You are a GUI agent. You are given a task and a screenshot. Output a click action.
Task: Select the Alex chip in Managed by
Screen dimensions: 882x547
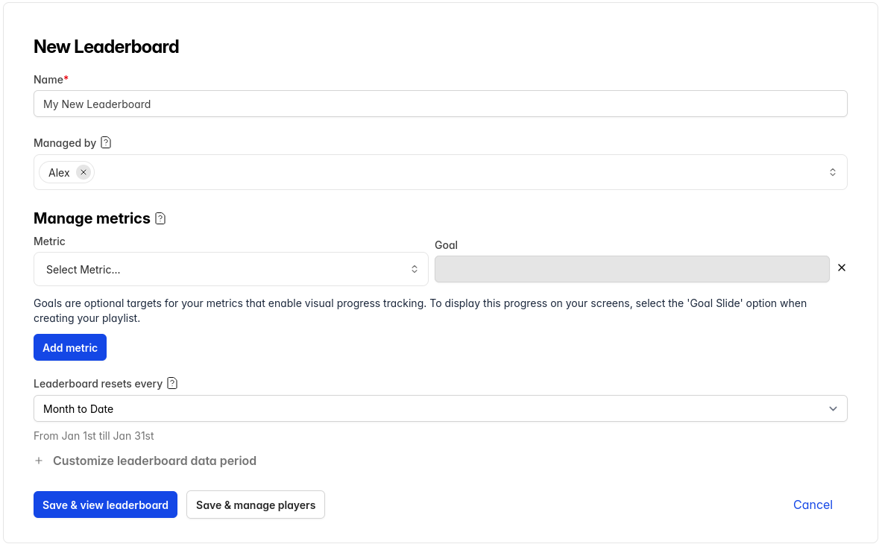click(x=60, y=172)
